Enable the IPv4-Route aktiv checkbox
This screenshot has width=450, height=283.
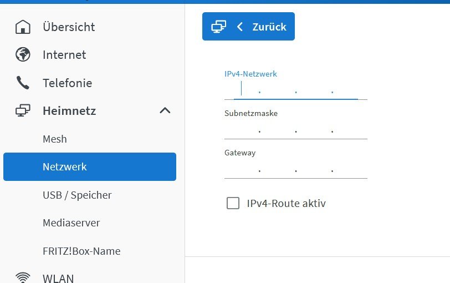pos(233,203)
